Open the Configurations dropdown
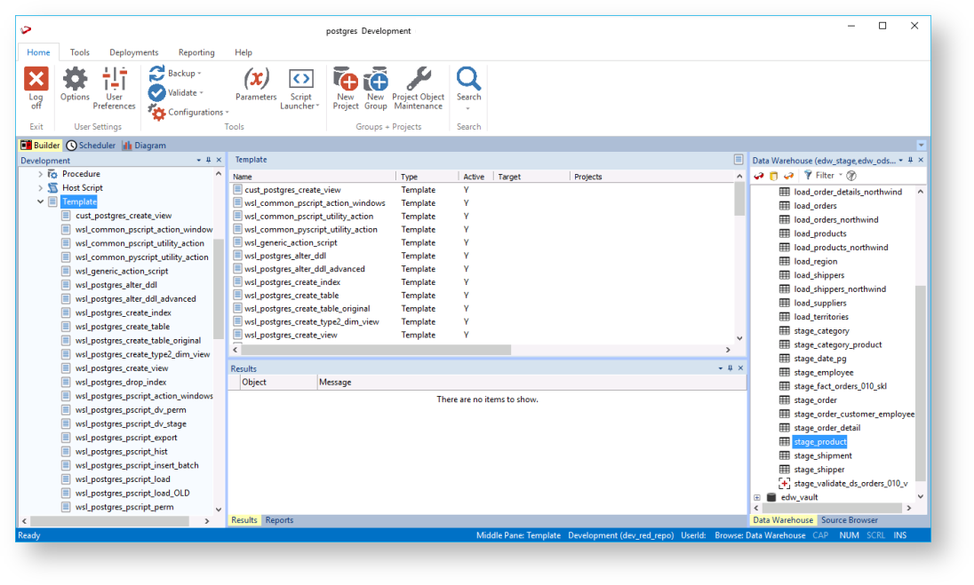 [196, 113]
